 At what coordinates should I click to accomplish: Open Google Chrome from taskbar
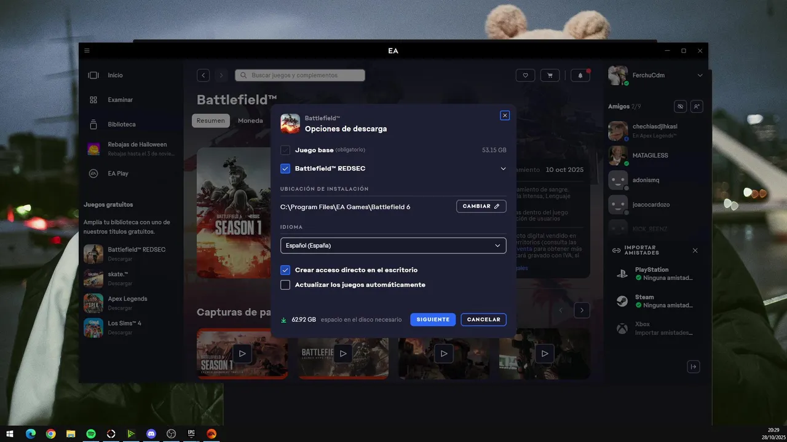click(50, 433)
